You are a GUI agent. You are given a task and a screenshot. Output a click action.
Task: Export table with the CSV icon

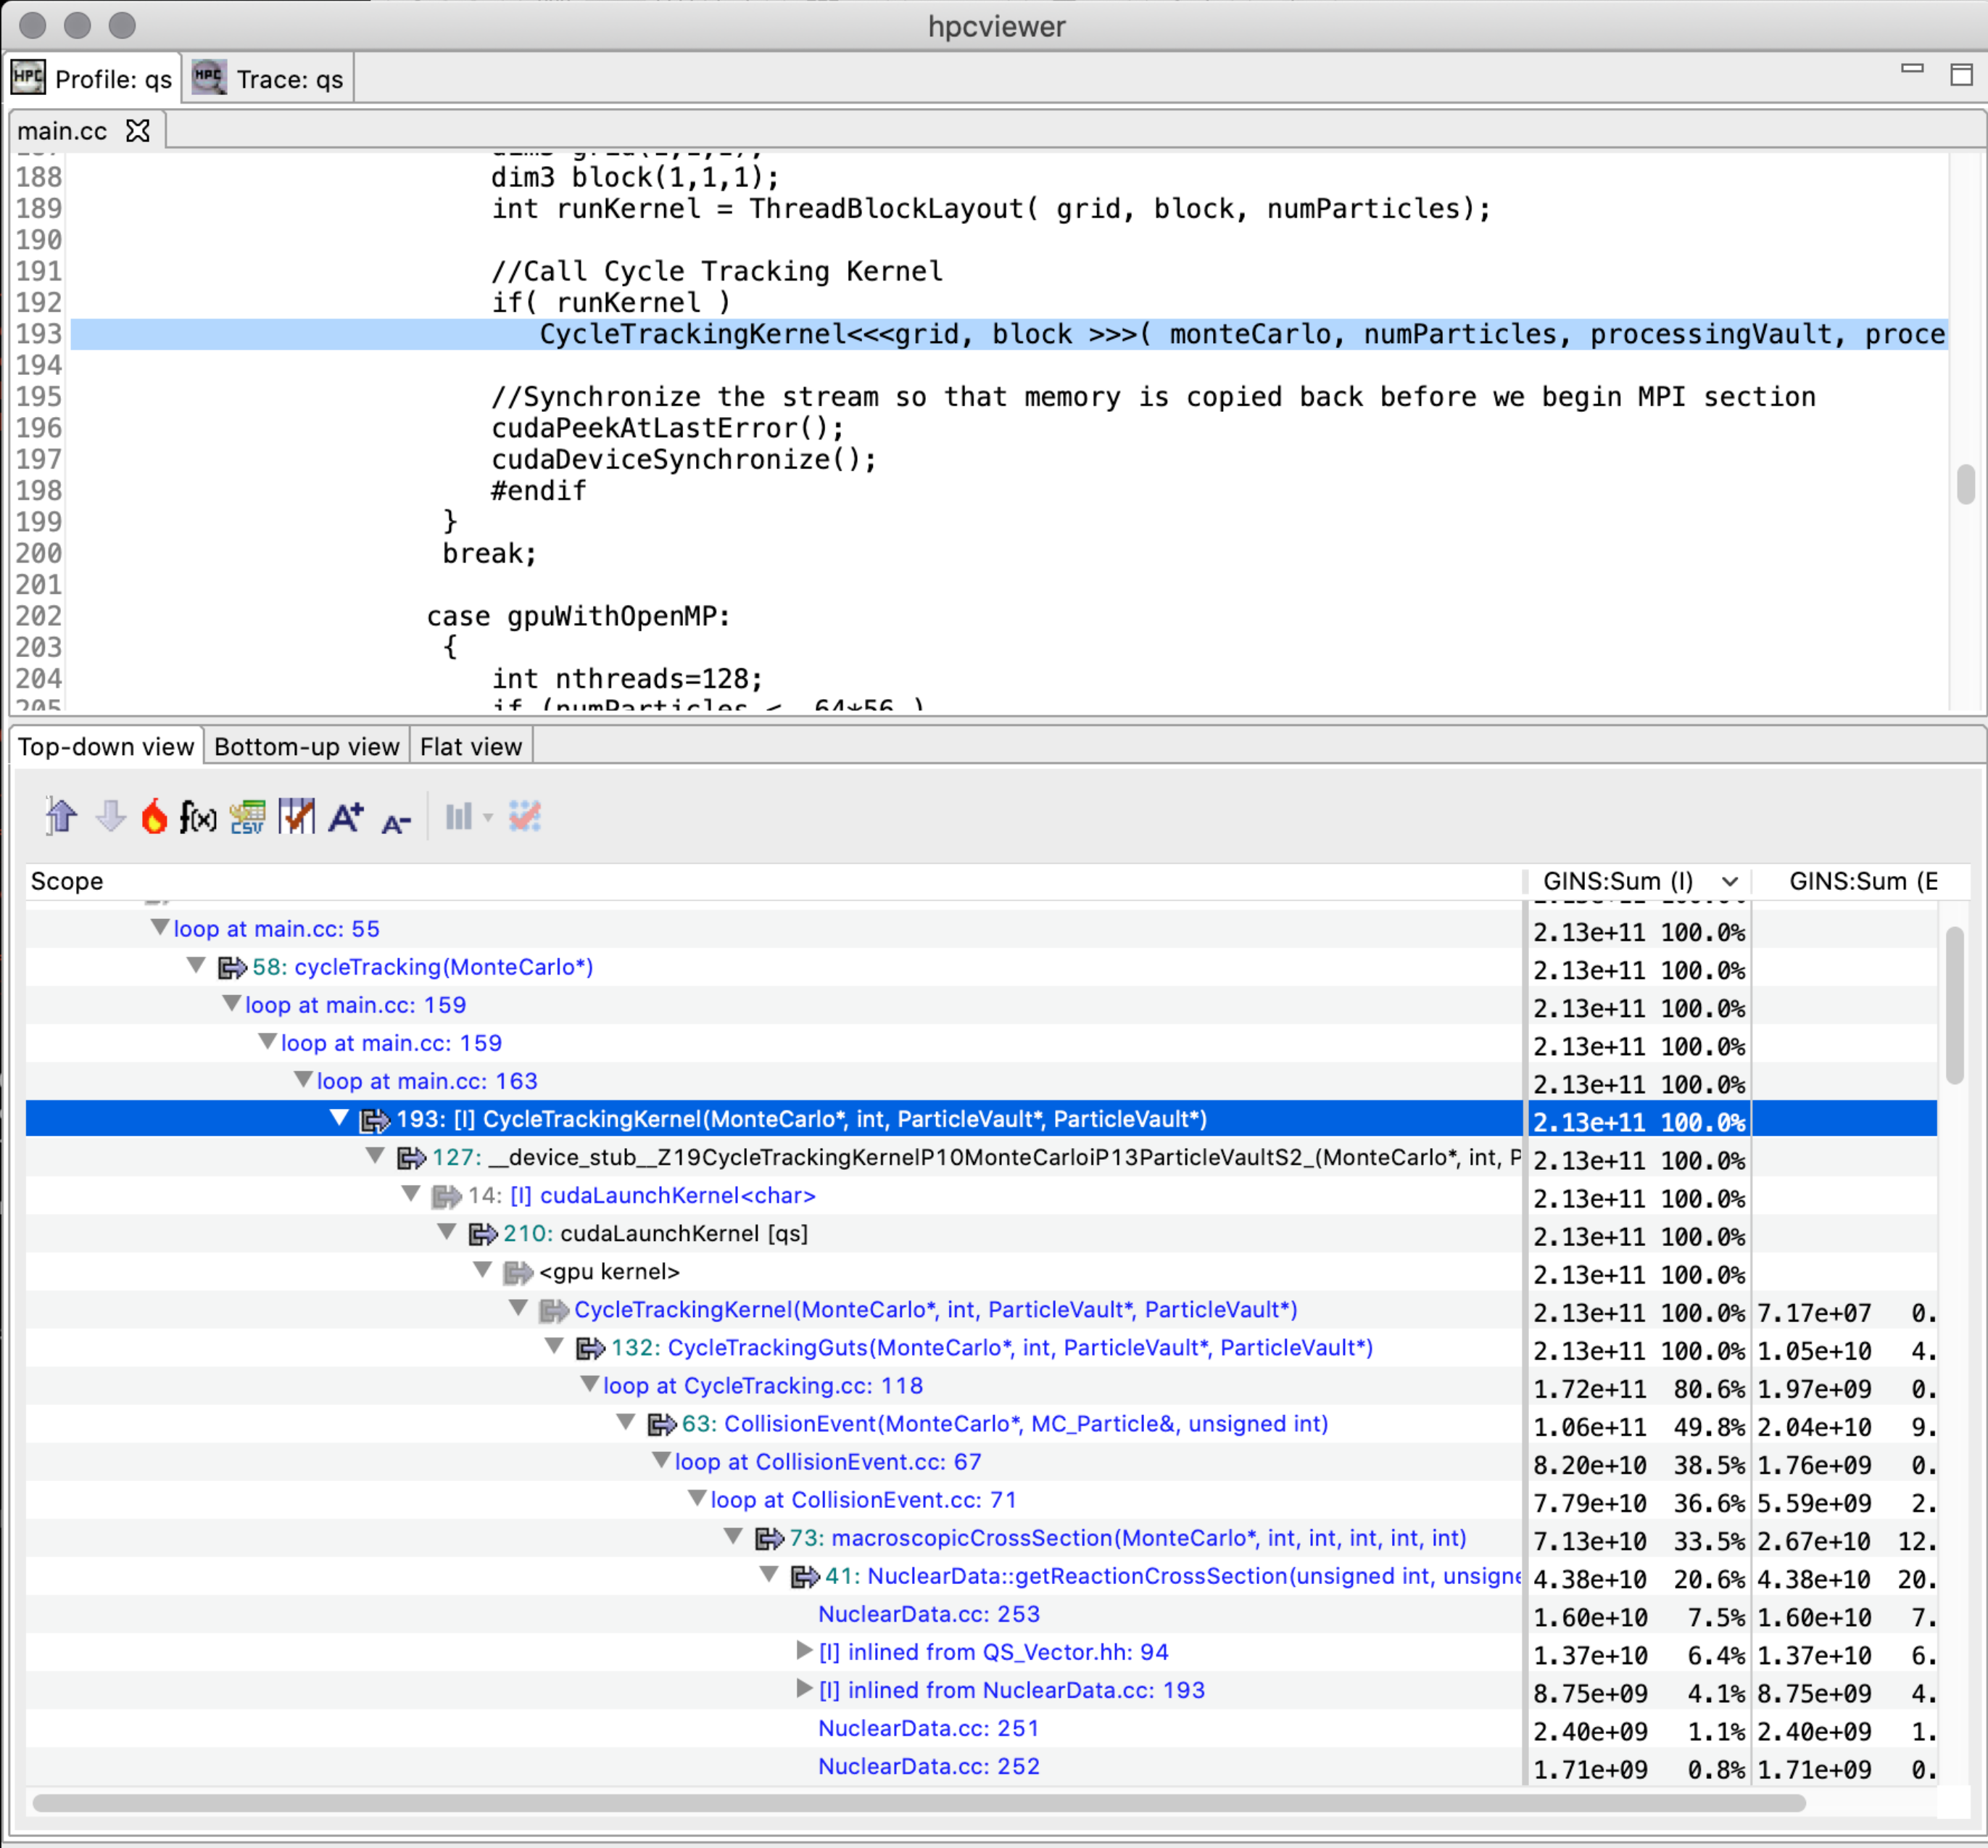point(247,817)
